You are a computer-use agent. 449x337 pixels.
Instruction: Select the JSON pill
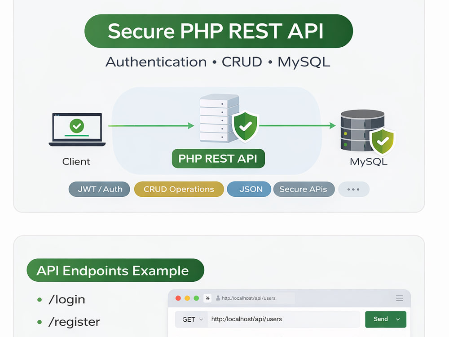click(249, 189)
